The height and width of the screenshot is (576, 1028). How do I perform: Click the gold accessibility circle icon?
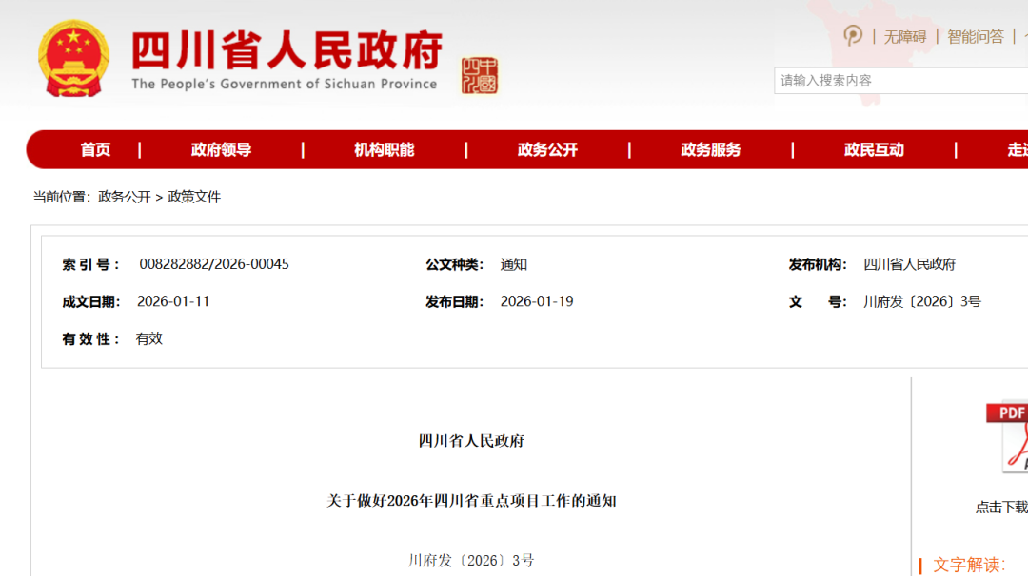point(853,36)
